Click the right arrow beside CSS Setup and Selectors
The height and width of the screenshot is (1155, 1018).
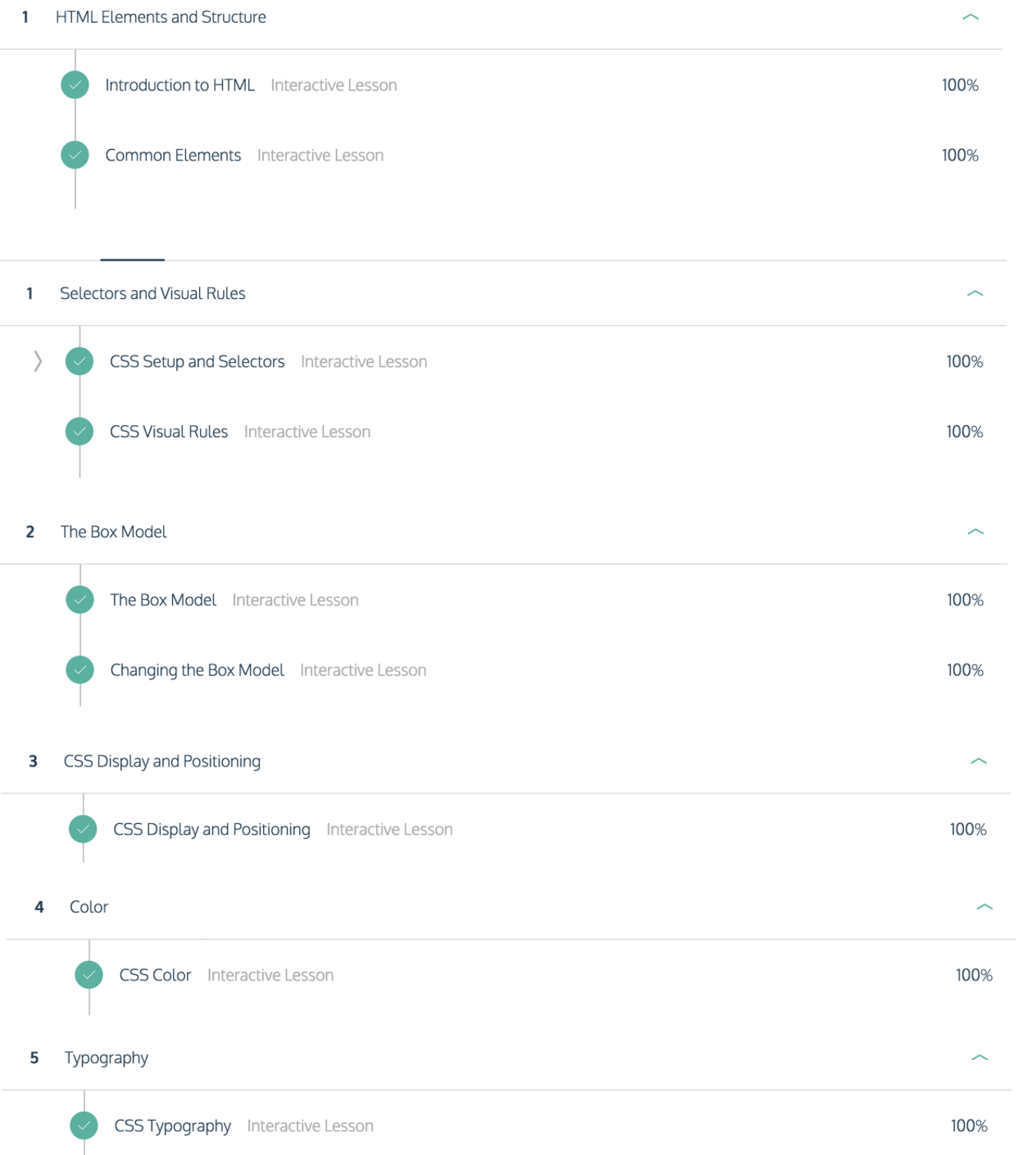38,361
